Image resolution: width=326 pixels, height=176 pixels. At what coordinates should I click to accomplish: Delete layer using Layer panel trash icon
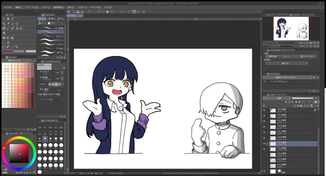(318, 106)
